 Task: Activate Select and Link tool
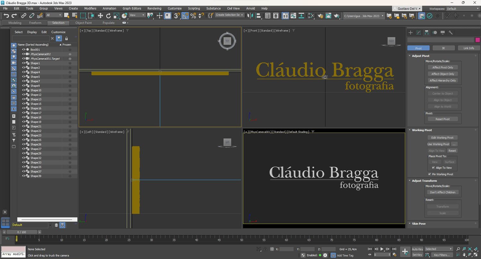click(24, 15)
